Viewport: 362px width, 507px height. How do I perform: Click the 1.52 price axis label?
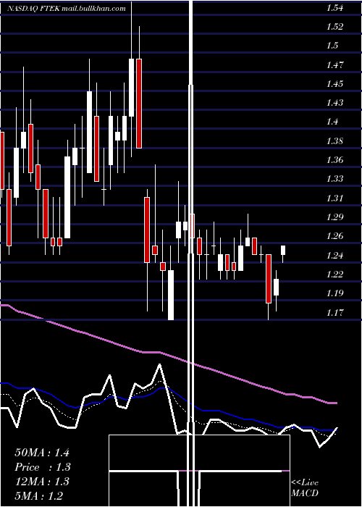pos(334,27)
